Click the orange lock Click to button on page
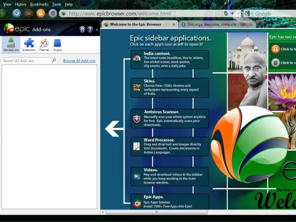Screen dimensions: 296x222 pyautogui.click(x=283, y=49)
